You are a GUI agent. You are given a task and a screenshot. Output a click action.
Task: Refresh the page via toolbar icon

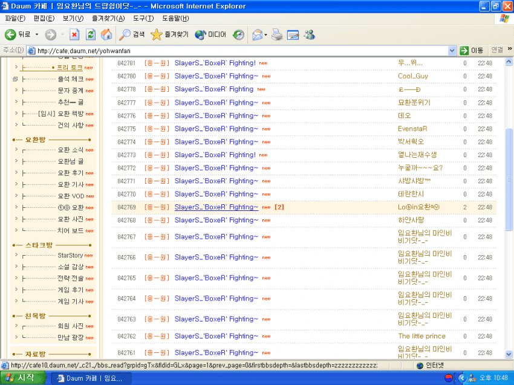tap(91, 34)
